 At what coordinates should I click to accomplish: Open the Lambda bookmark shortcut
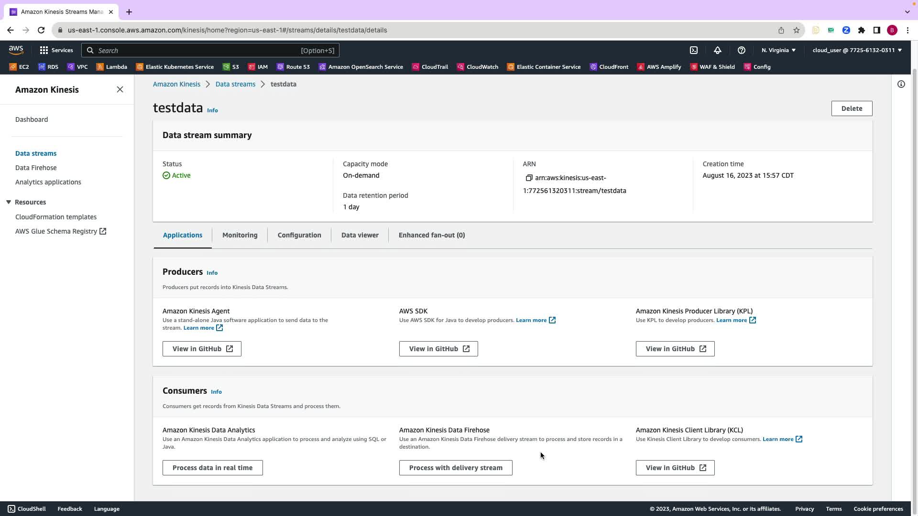[111, 67]
